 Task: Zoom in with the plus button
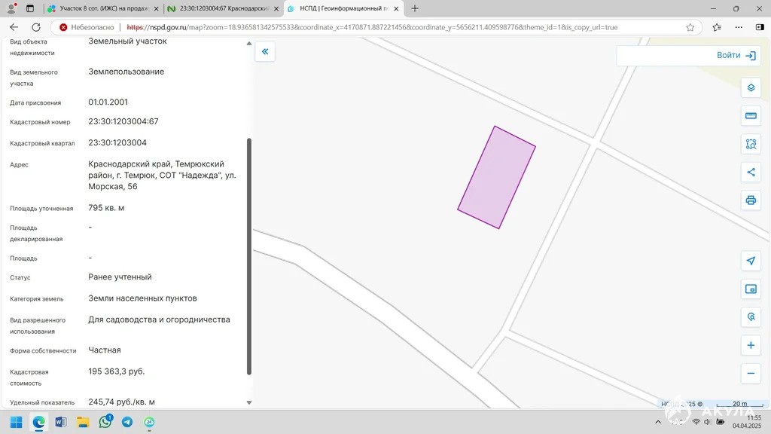(751, 345)
